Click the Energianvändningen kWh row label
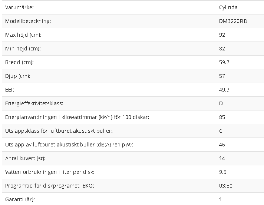264x205 pixels. (77, 117)
